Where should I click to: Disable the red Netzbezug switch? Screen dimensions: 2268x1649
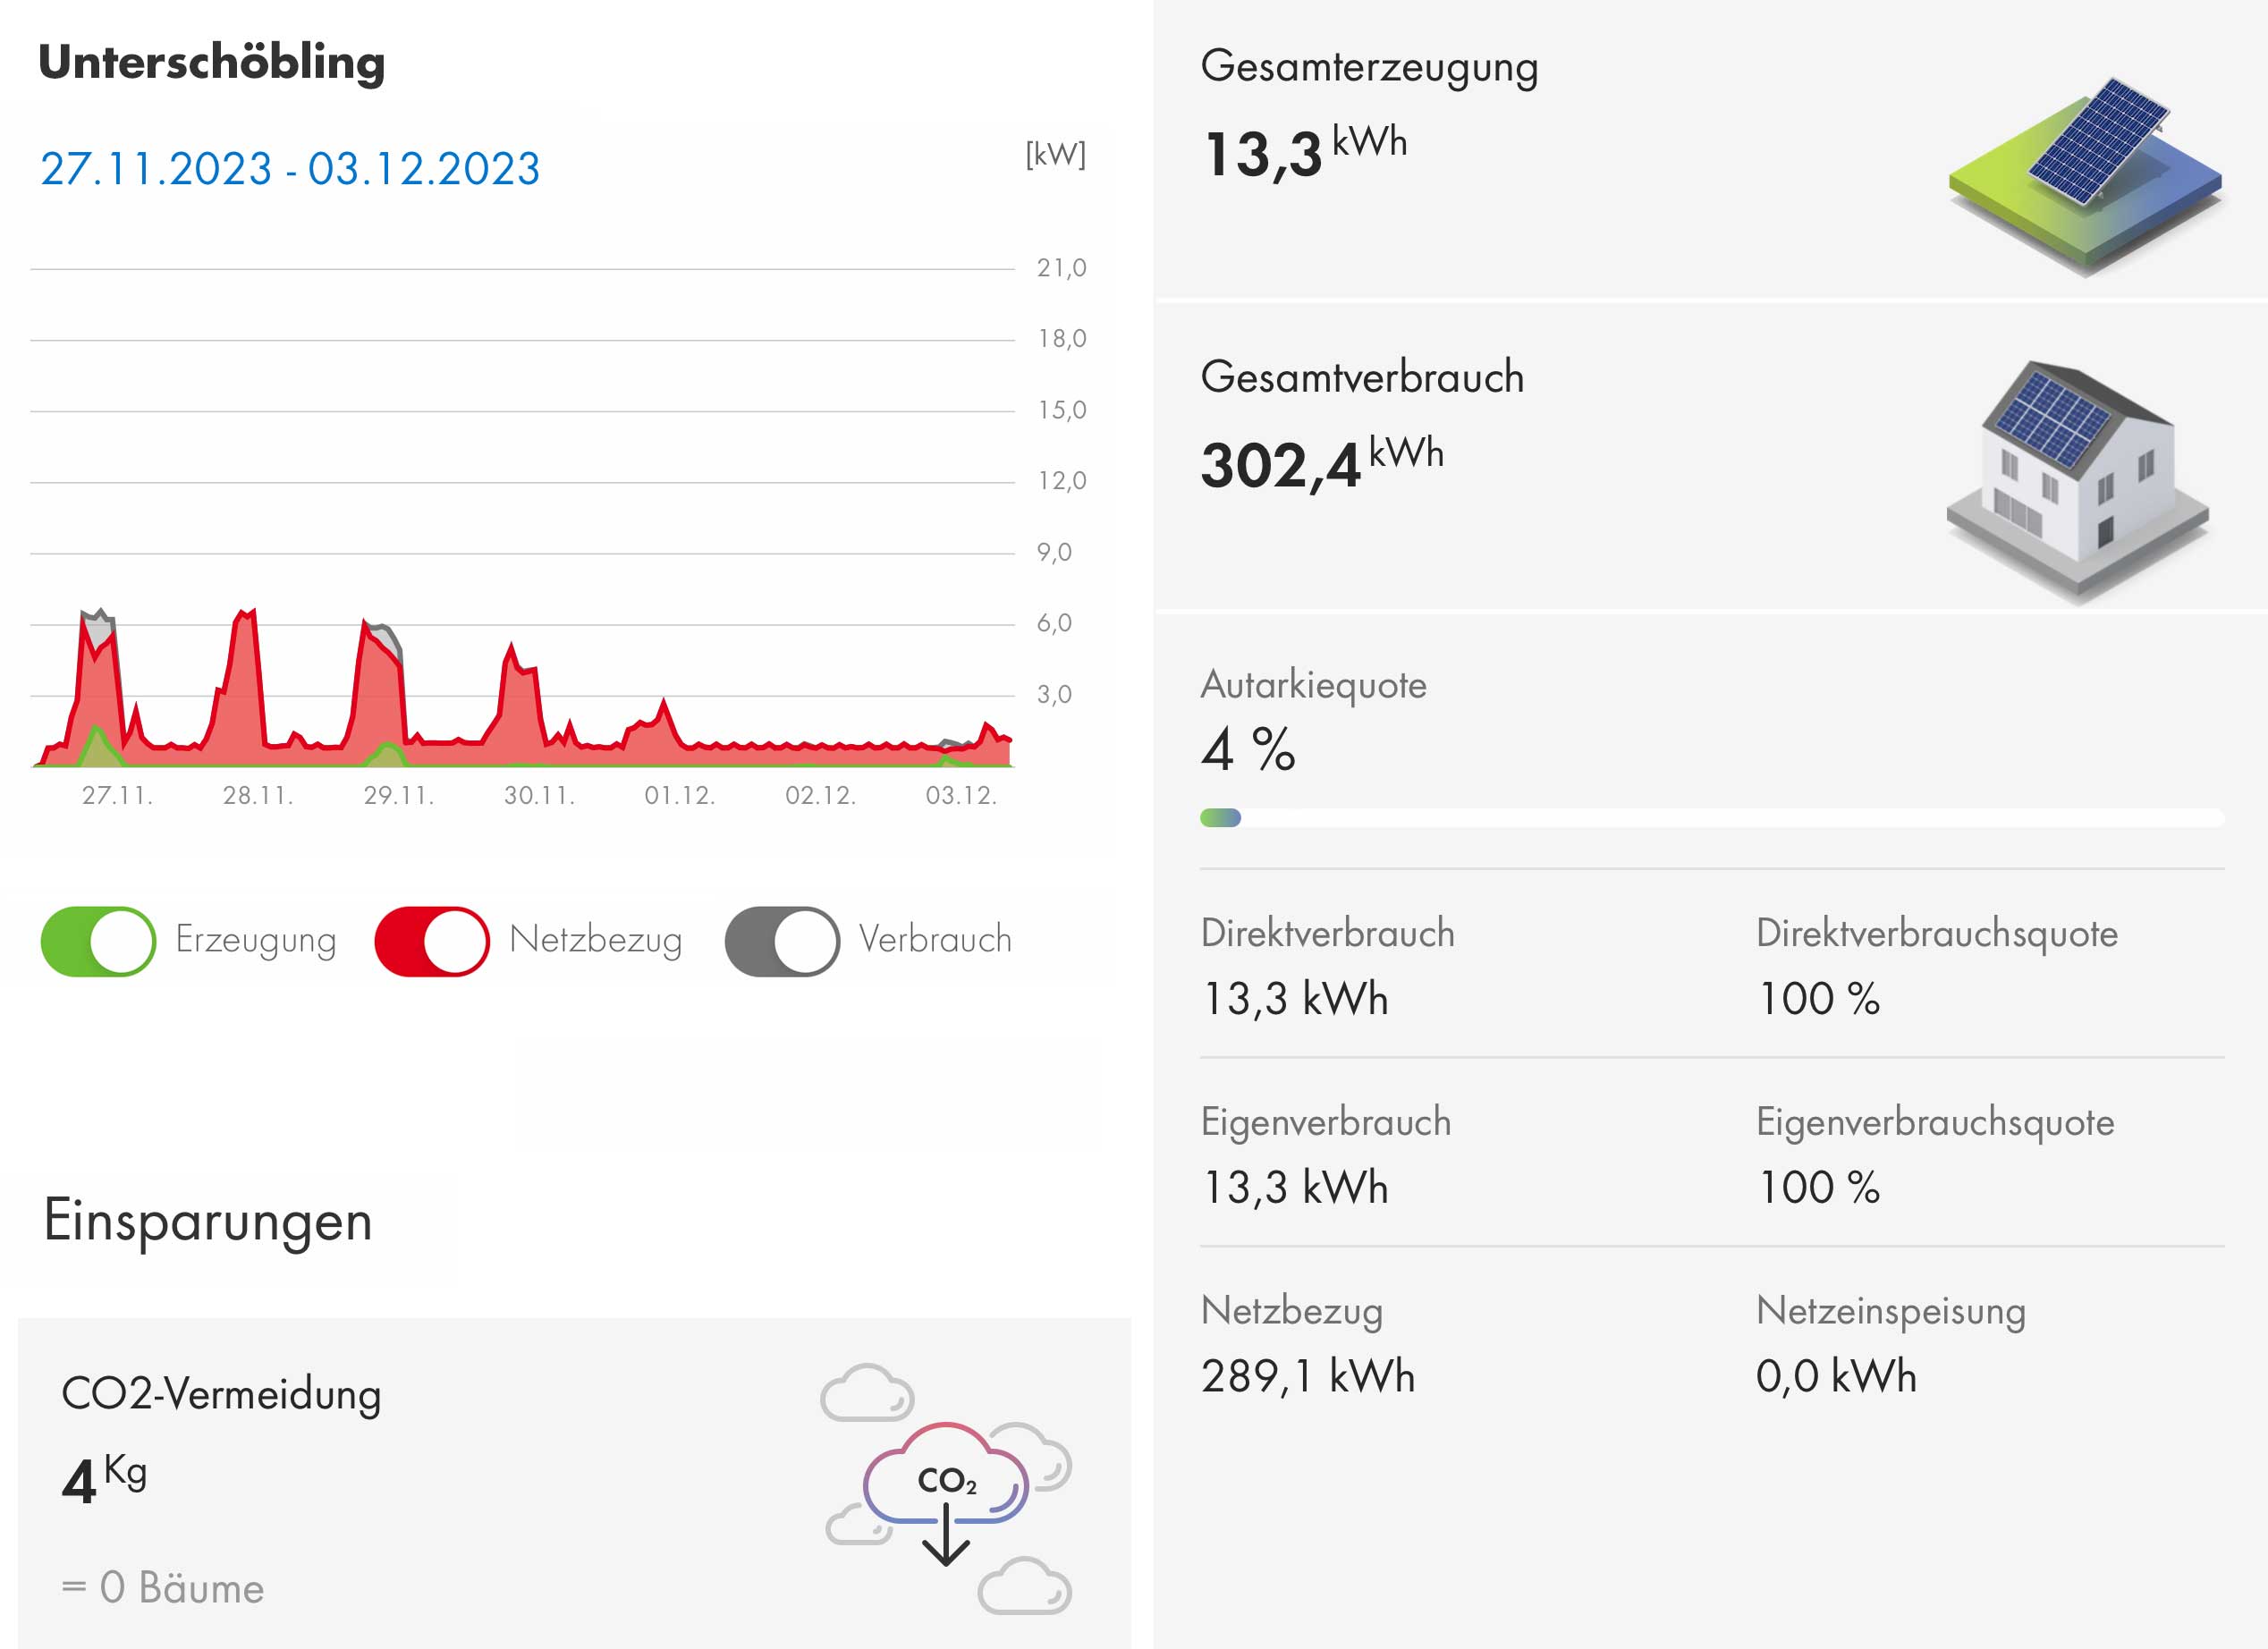[432, 941]
